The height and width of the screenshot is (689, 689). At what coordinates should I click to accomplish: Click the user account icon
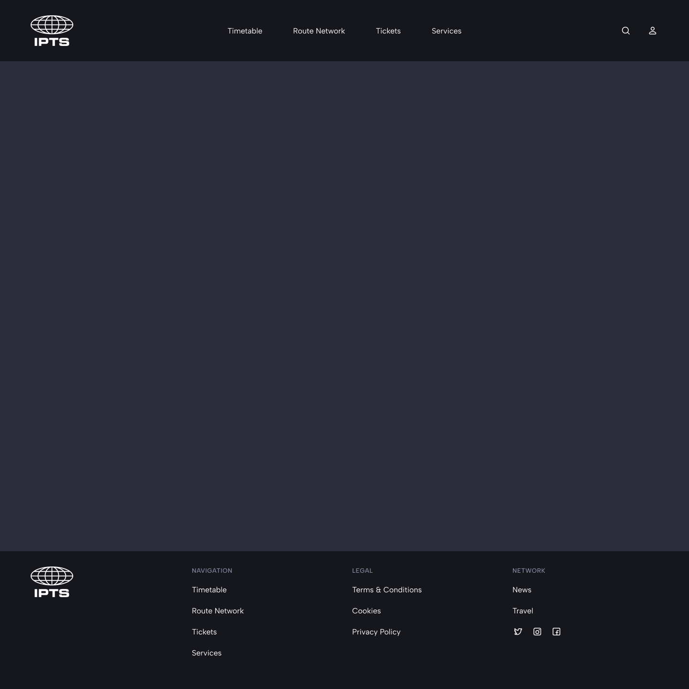[652, 31]
